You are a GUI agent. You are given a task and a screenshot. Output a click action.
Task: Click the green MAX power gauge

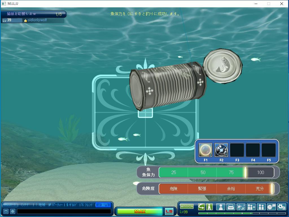click(x=140, y=211)
